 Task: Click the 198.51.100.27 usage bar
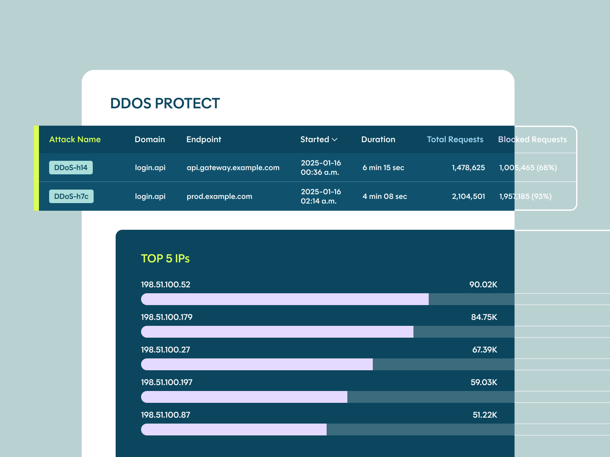point(257,364)
